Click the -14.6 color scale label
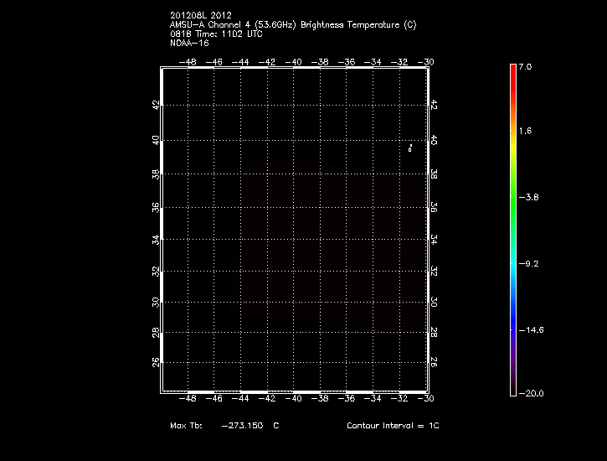 (x=531, y=329)
